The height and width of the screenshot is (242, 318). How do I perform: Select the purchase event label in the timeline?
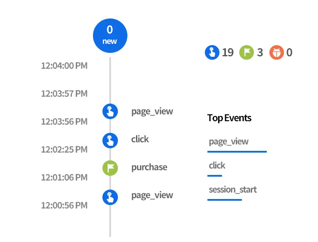coord(149,167)
